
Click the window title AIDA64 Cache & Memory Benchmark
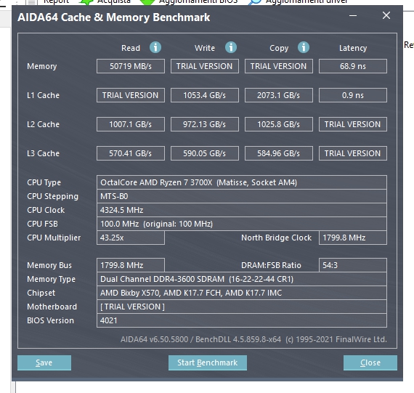(114, 17)
